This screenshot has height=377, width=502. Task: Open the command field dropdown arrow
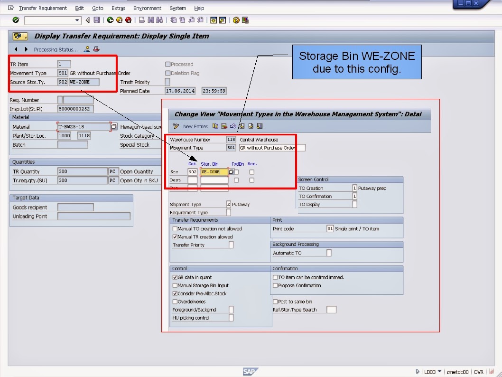point(77,20)
